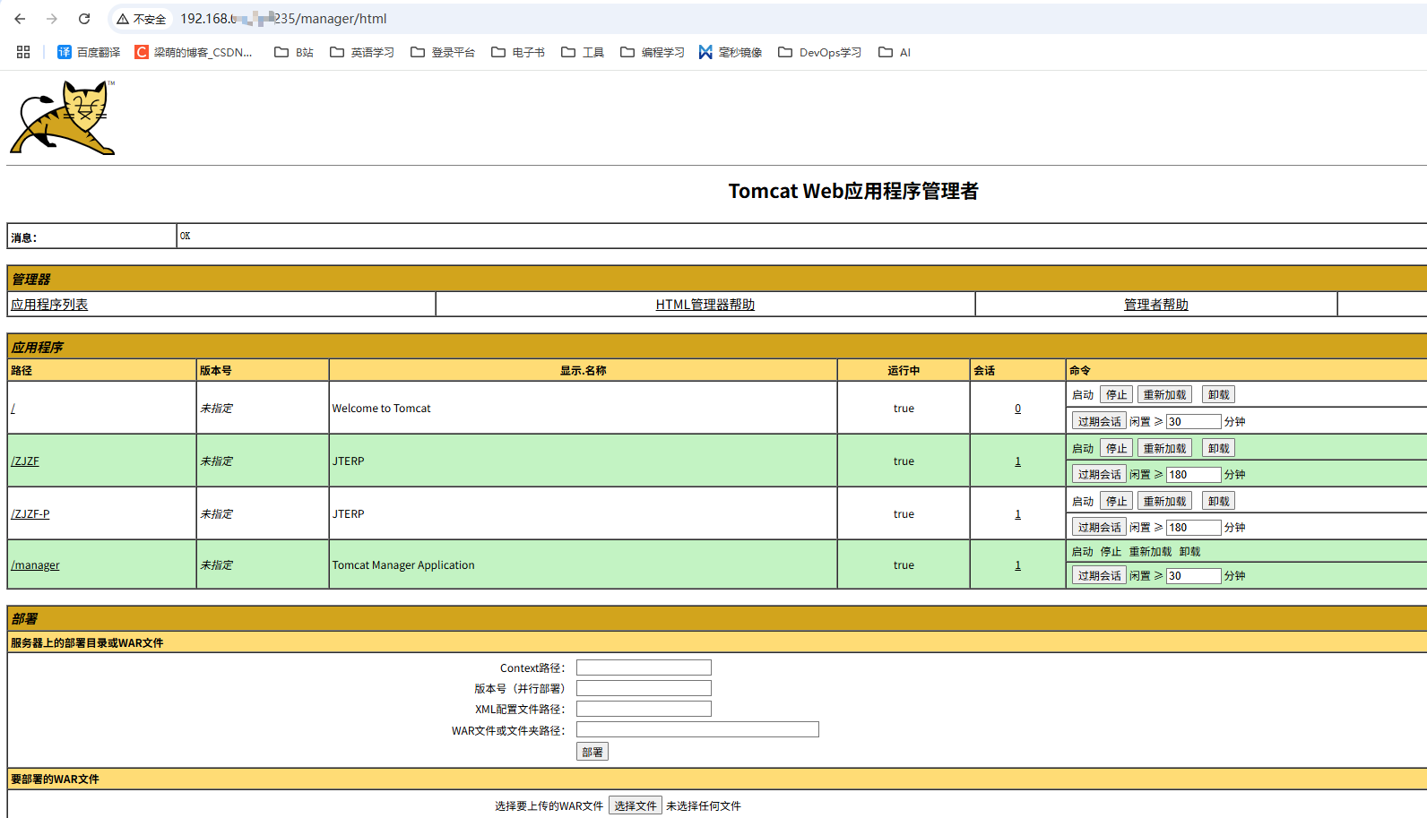Open the 管理者帮助 link

(1156, 305)
